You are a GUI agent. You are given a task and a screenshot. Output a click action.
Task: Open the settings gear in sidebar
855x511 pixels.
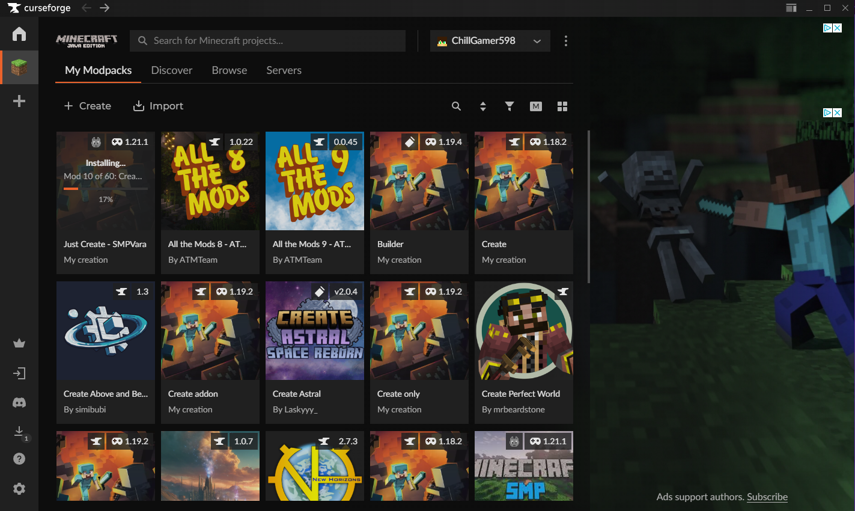tap(19, 489)
